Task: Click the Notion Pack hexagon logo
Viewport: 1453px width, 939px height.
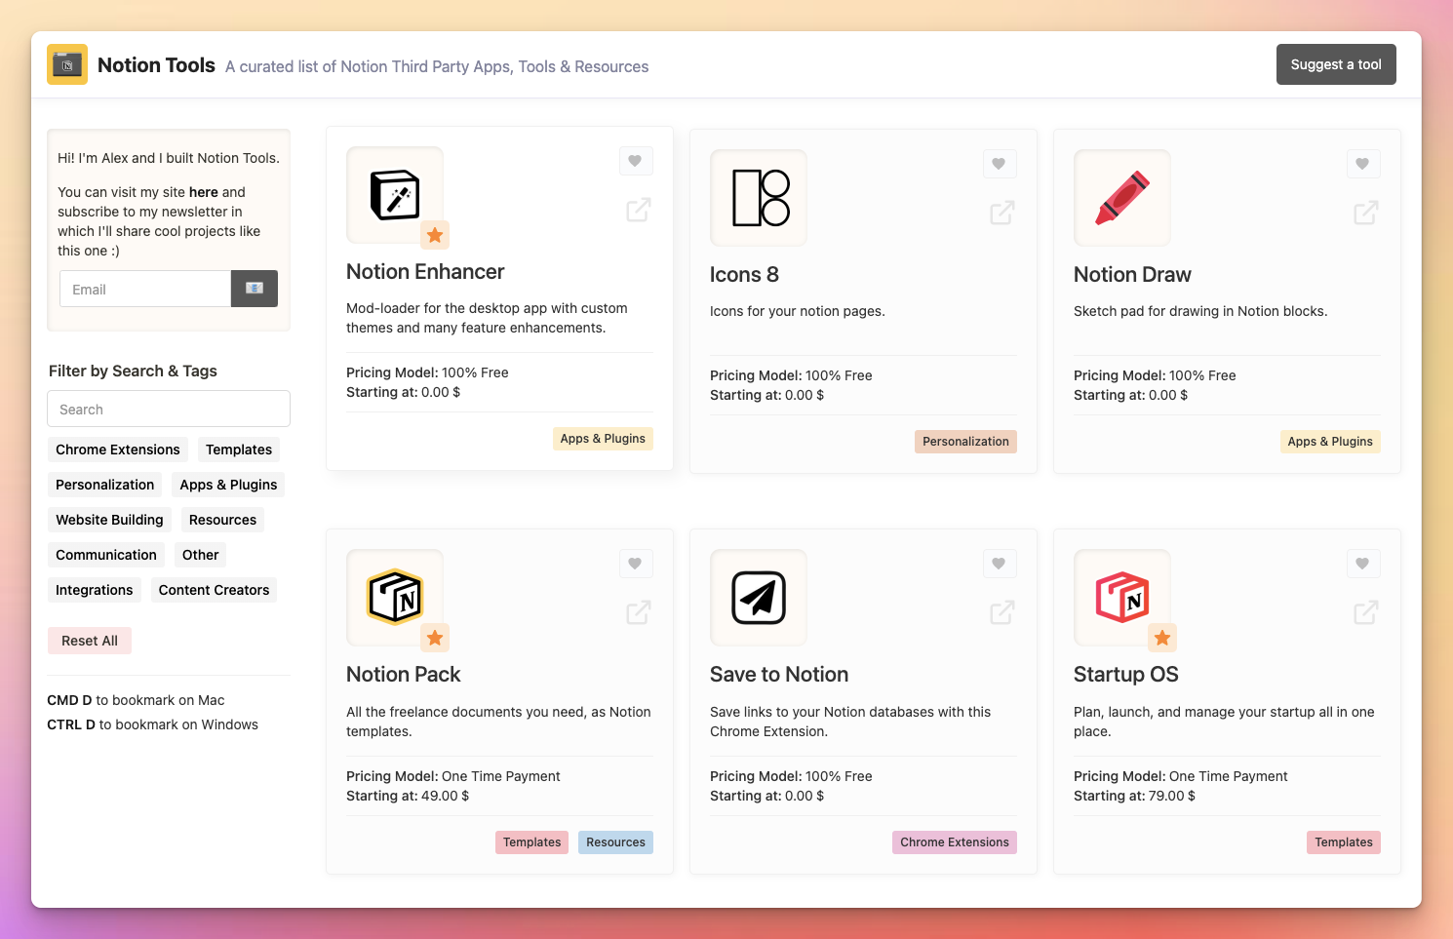Action: 394,598
